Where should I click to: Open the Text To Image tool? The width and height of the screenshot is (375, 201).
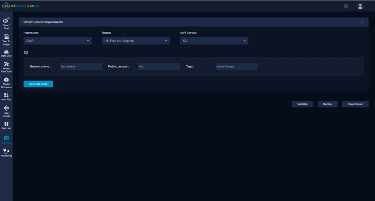click(6, 38)
